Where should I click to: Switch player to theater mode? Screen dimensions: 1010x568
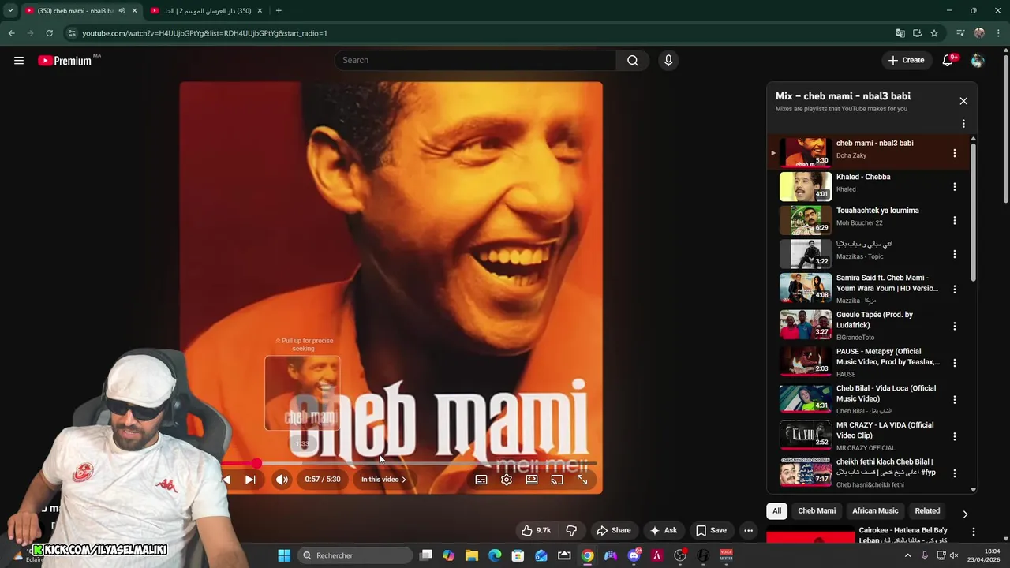point(532,480)
